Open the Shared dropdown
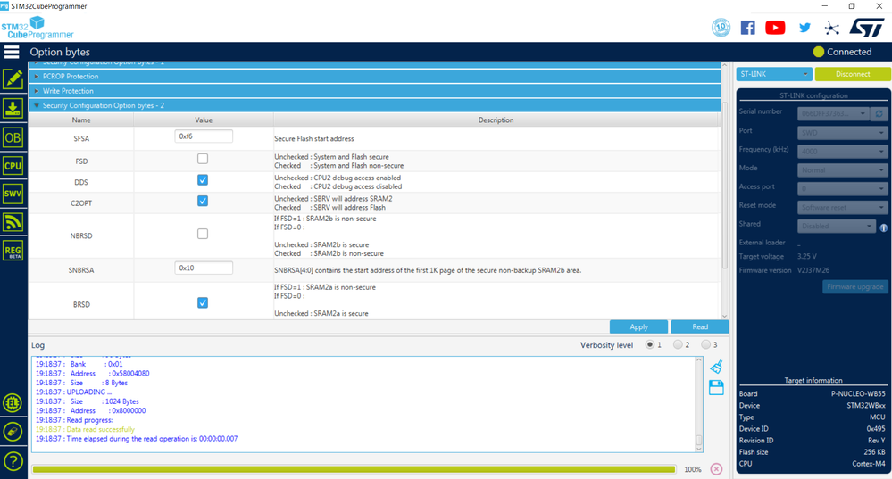Screen dimensions: 892x479 836,227
